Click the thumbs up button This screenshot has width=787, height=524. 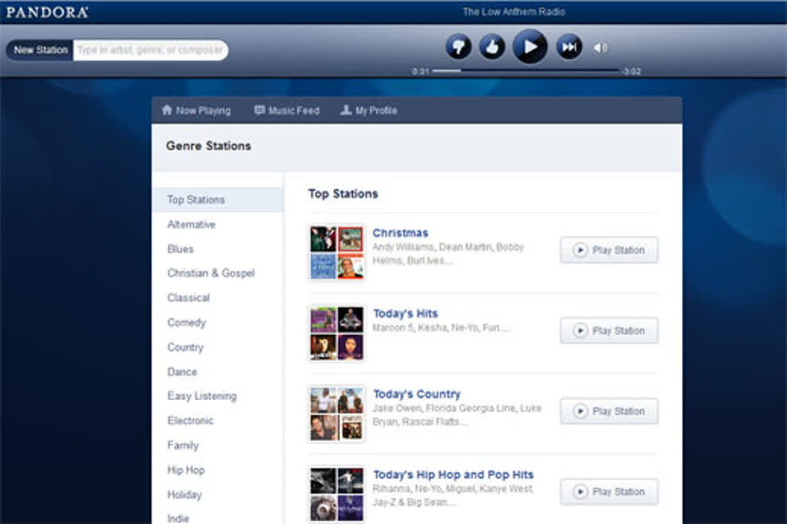[492, 47]
